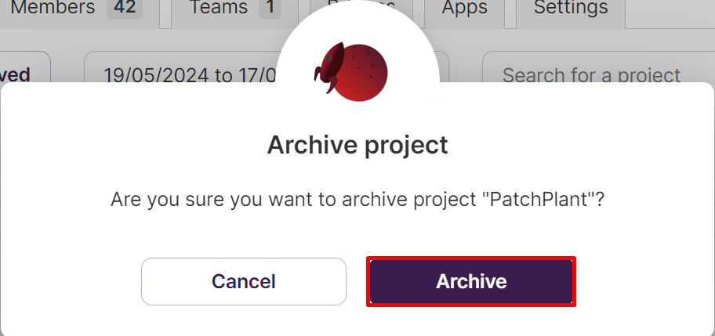Open the Apps tab
The image size is (715, 336).
pyautogui.click(x=464, y=9)
